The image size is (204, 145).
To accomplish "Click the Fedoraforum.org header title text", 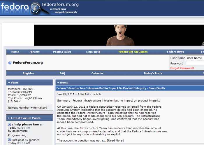I will click(x=60, y=4).
